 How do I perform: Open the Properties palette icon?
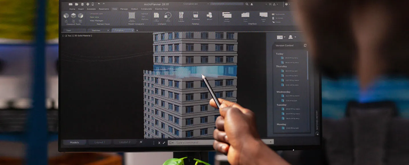pyautogui.click(x=196, y=15)
